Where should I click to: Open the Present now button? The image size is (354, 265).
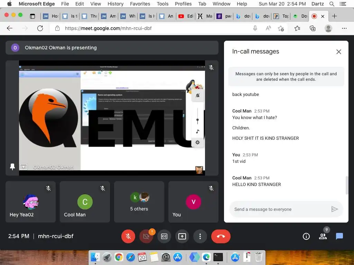point(182,236)
